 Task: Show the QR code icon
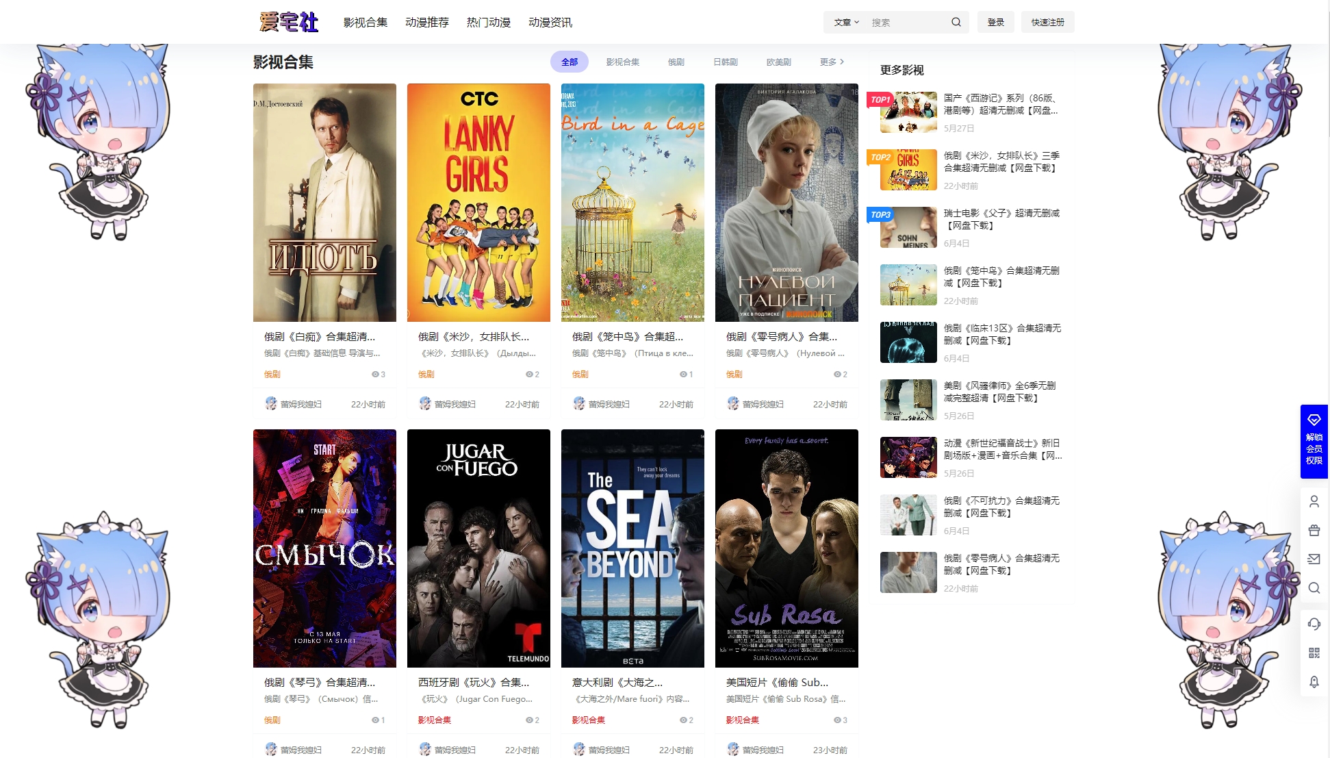(1314, 653)
